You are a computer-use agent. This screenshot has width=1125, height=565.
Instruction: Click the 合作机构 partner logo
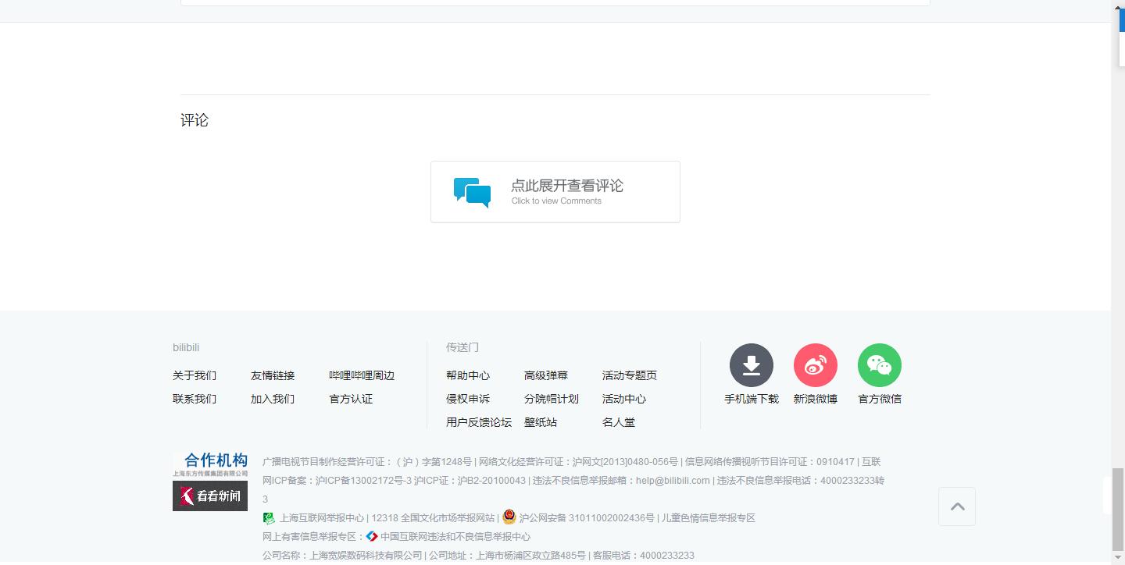click(210, 464)
